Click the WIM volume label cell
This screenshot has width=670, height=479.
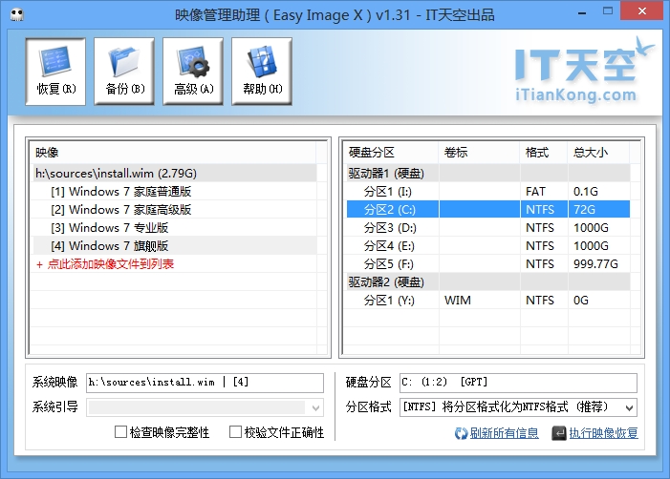coord(480,301)
